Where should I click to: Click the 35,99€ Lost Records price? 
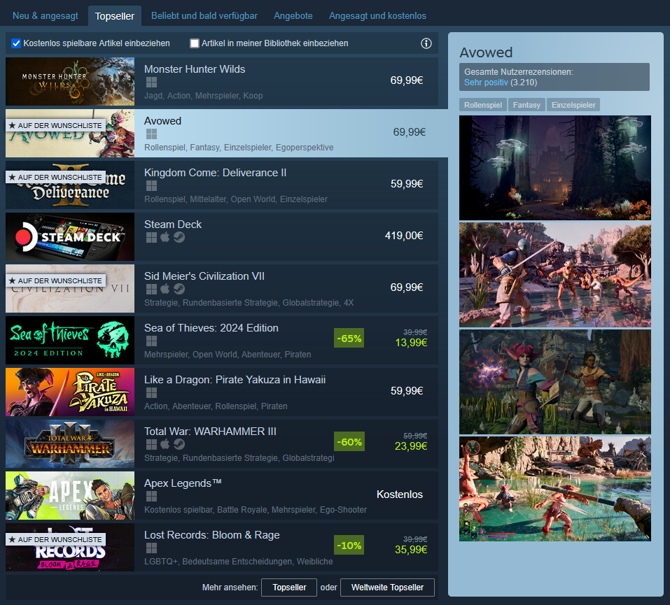411,550
